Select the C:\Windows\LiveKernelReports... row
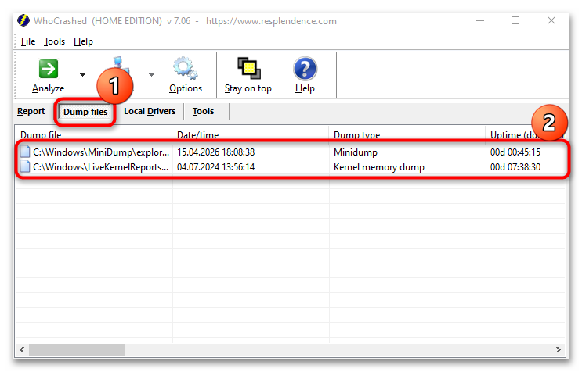Image resolution: width=582 pixels, height=372 pixels. tap(291, 167)
